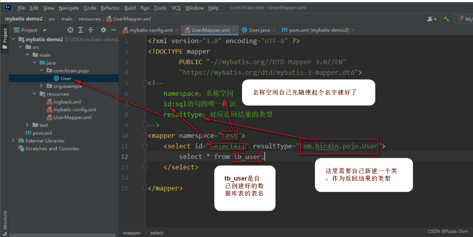Open the Code menu

[x=90, y=8]
